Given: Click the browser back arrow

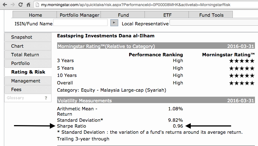Looking at the screenshot, I should point(5,5).
